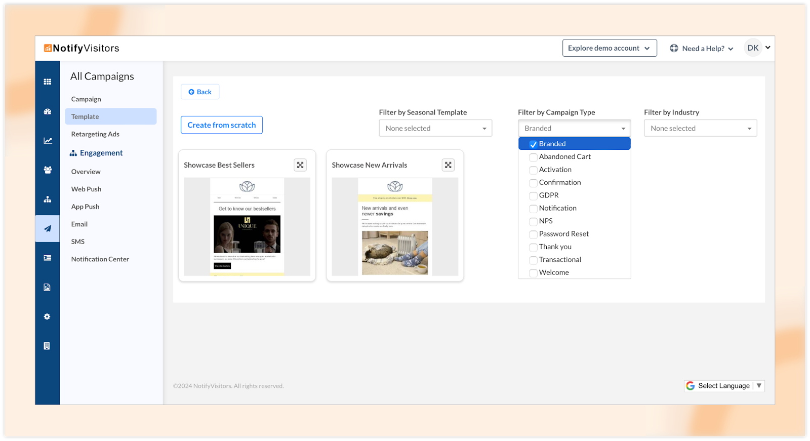This screenshot has width=810, height=441.
Task: Click the Showcase New Arrivals title
Action: point(370,165)
